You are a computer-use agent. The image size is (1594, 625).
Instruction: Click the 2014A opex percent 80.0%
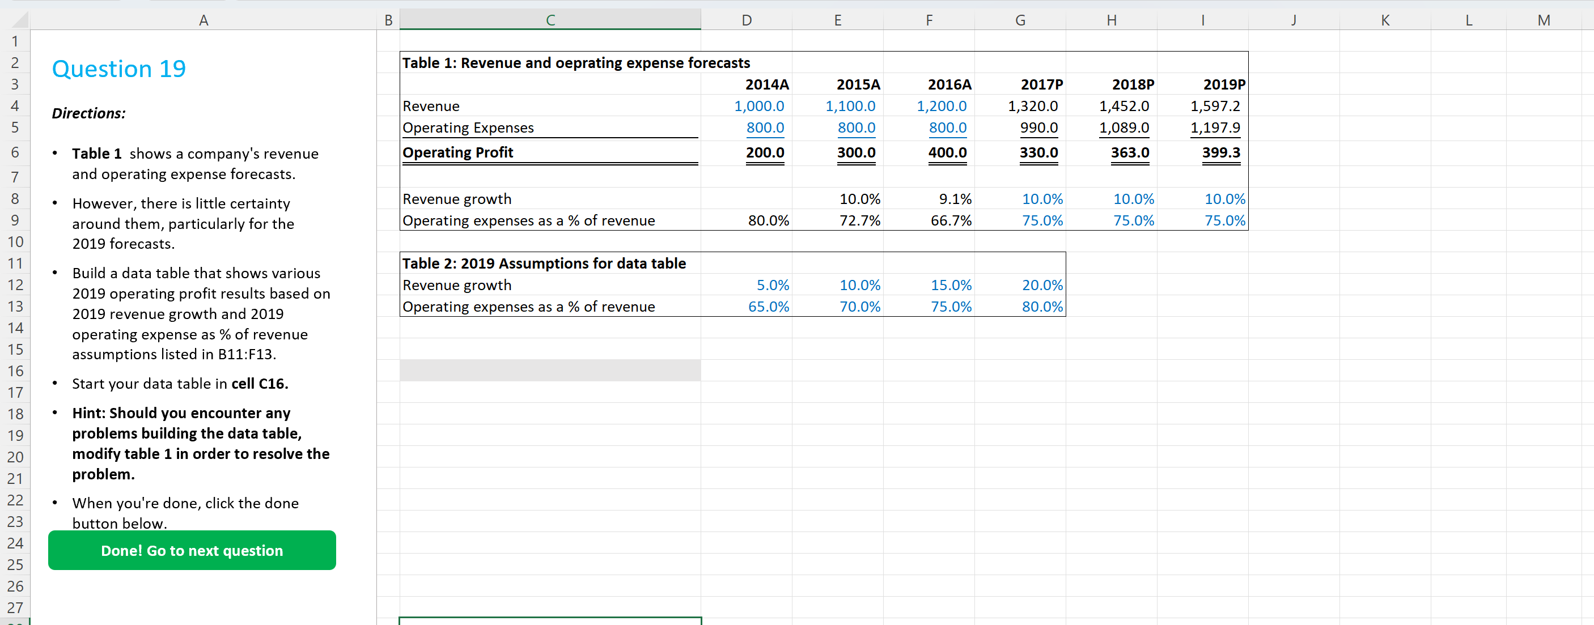768,220
